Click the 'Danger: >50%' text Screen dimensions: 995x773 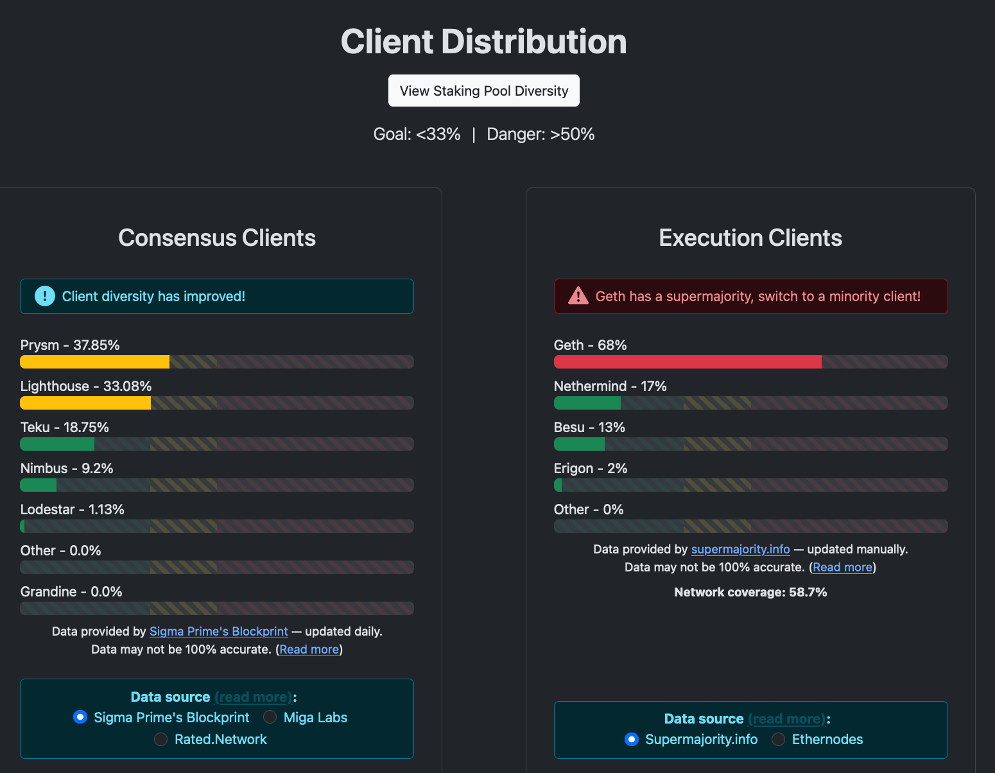click(x=541, y=134)
